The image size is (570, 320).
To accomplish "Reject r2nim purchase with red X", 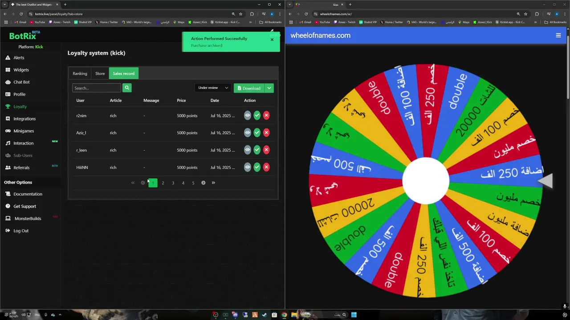I will pyautogui.click(x=266, y=116).
